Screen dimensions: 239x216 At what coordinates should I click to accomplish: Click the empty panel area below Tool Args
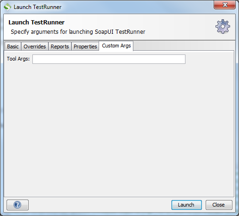pos(119,130)
